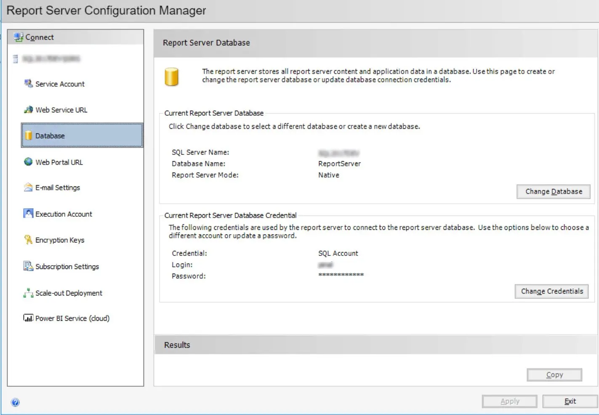The height and width of the screenshot is (415, 599).
Task: Go to Web Service URL page
Action: coord(61,110)
